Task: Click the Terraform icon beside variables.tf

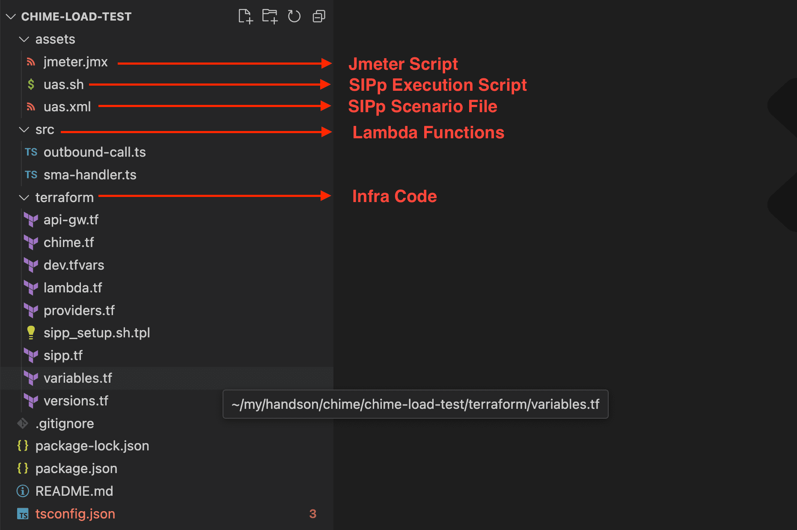Action: [31, 378]
